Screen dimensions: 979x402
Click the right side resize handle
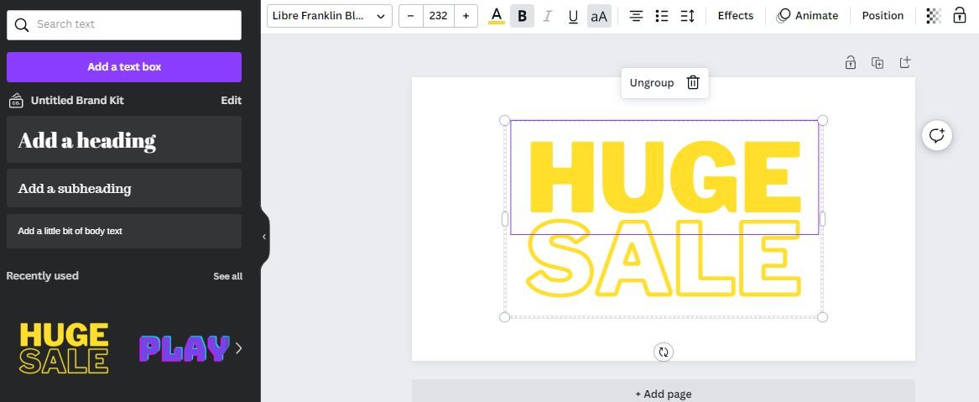822,219
